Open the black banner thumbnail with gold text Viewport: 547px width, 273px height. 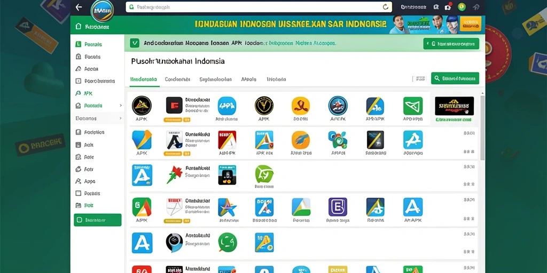pyautogui.click(x=454, y=106)
